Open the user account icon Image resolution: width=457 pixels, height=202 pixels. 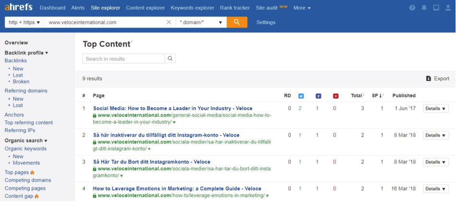448,8
